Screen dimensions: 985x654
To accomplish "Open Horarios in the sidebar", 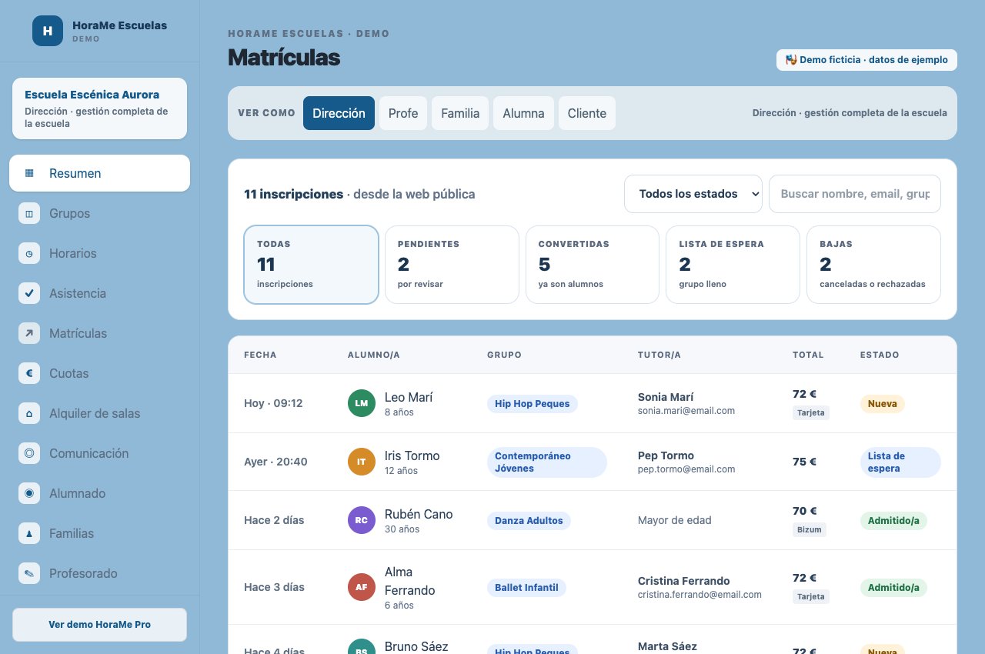I will click(99, 253).
